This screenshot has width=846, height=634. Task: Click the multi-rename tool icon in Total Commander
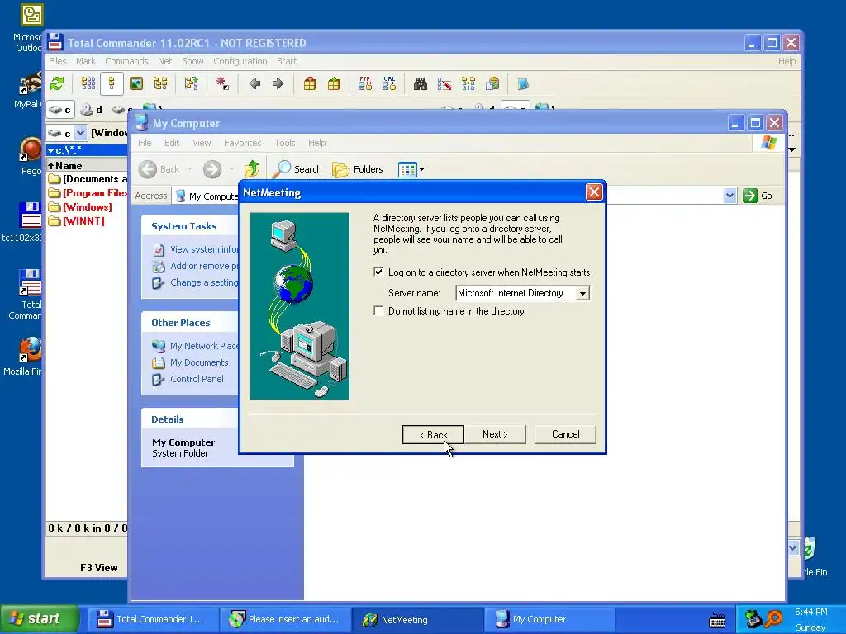tap(444, 83)
